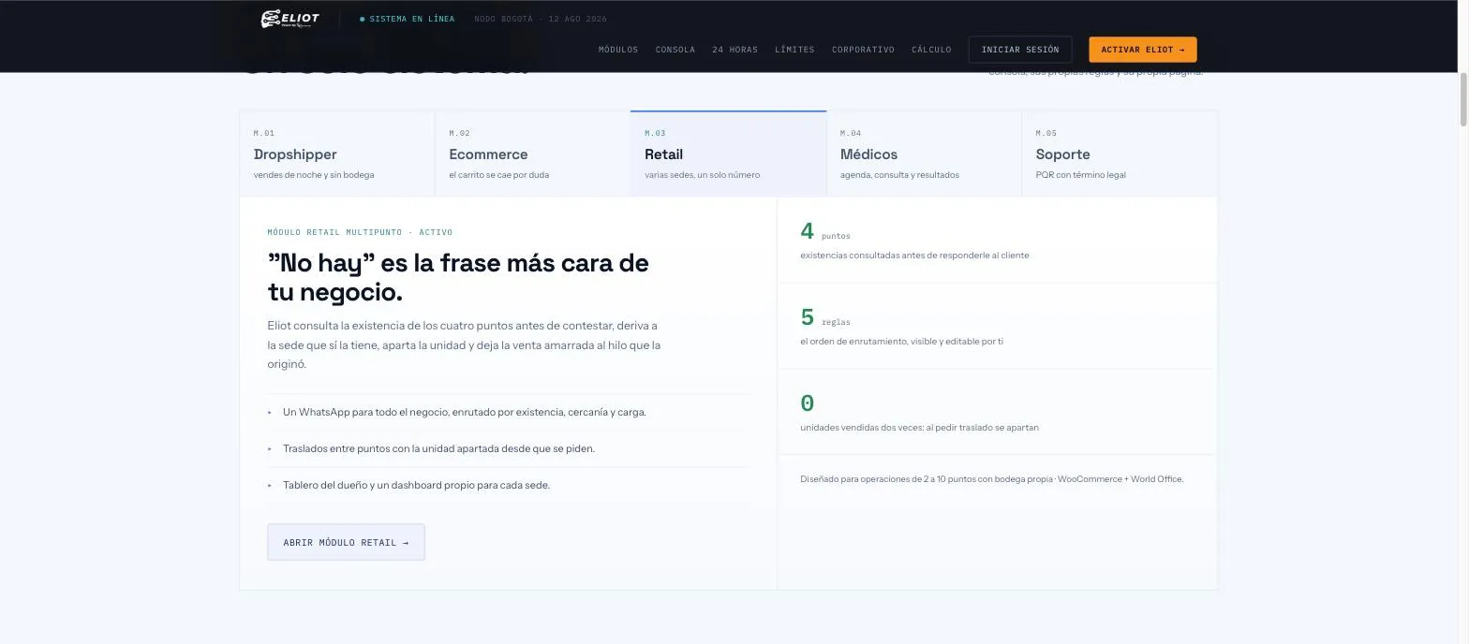Open the CONSOLA nav item

point(675,50)
